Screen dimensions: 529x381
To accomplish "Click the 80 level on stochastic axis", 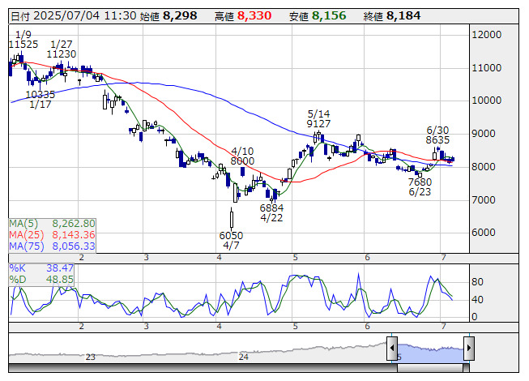I will 477,282.
